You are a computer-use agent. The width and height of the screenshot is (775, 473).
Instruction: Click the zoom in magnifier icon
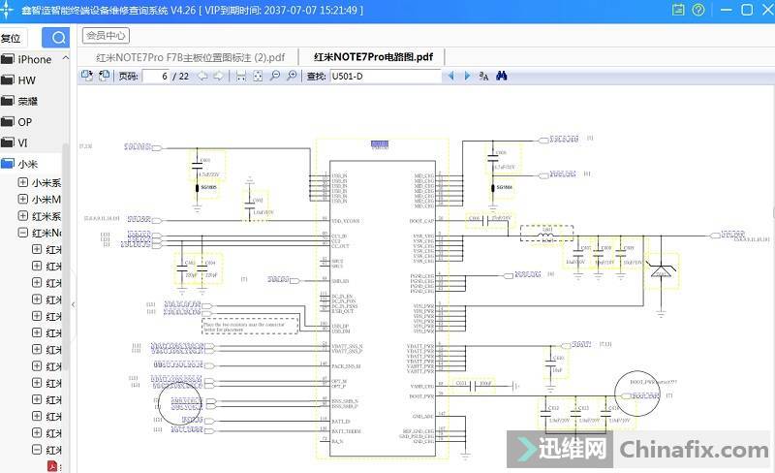tap(292, 76)
